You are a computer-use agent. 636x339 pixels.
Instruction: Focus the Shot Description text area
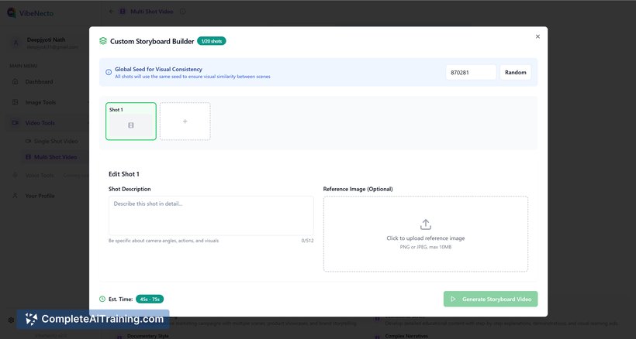(x=211, y=216)
